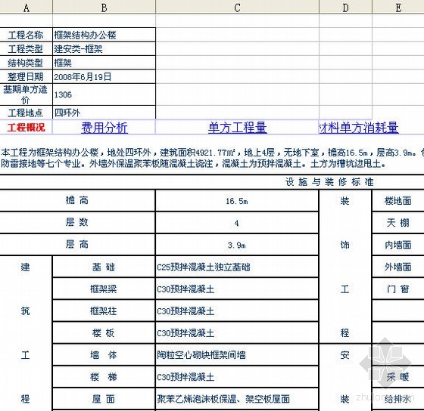Select column C header
The image size is (424, 411).
click(237, 8)
